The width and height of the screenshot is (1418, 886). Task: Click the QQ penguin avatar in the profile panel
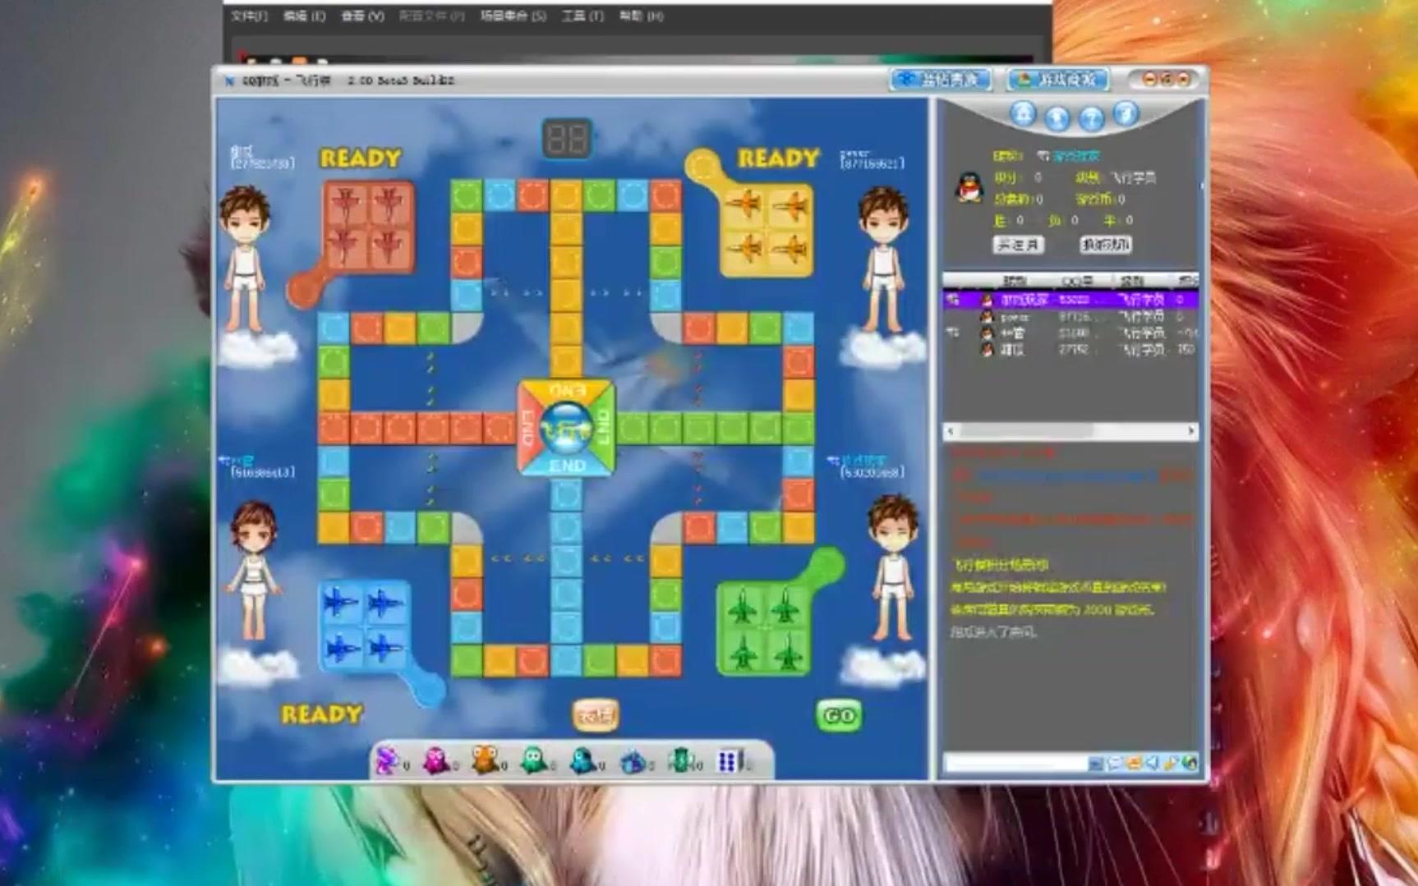pyautogui.click(x=969, y=187)
